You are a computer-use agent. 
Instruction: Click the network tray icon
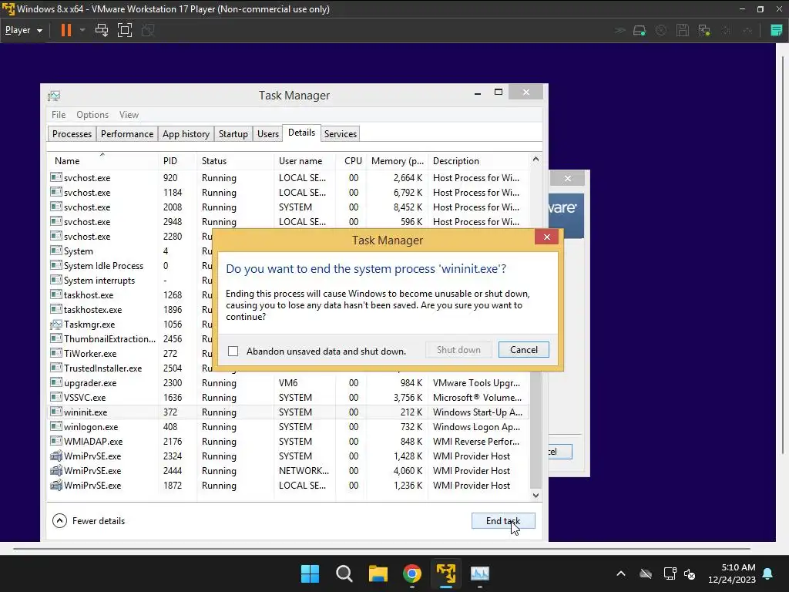click(x=670, y=573)
